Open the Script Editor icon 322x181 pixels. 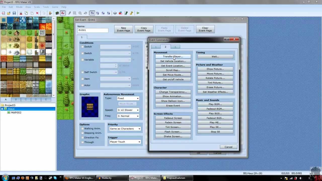[126, 13]
